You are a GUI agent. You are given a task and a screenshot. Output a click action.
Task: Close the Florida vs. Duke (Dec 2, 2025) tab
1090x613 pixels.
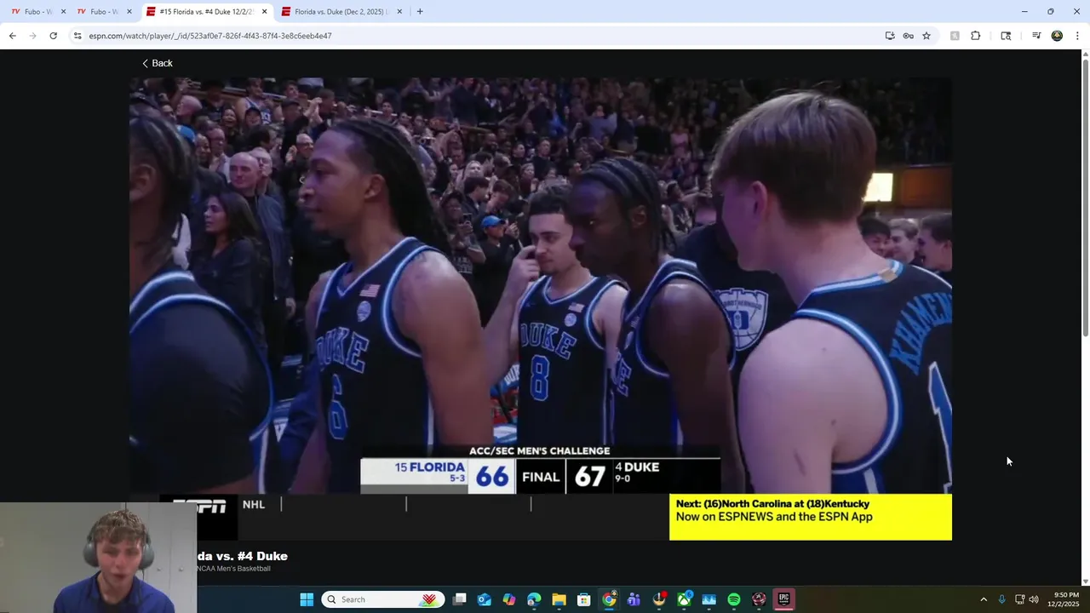[x=399, y=12]
